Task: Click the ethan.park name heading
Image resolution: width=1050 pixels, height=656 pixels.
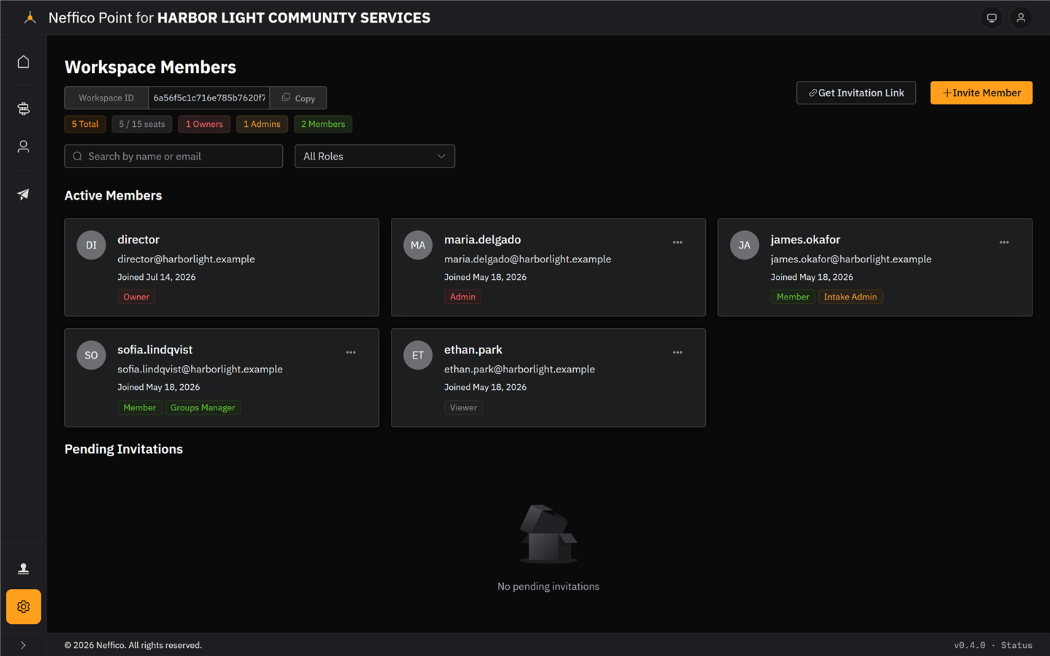Action: point(473,349)
